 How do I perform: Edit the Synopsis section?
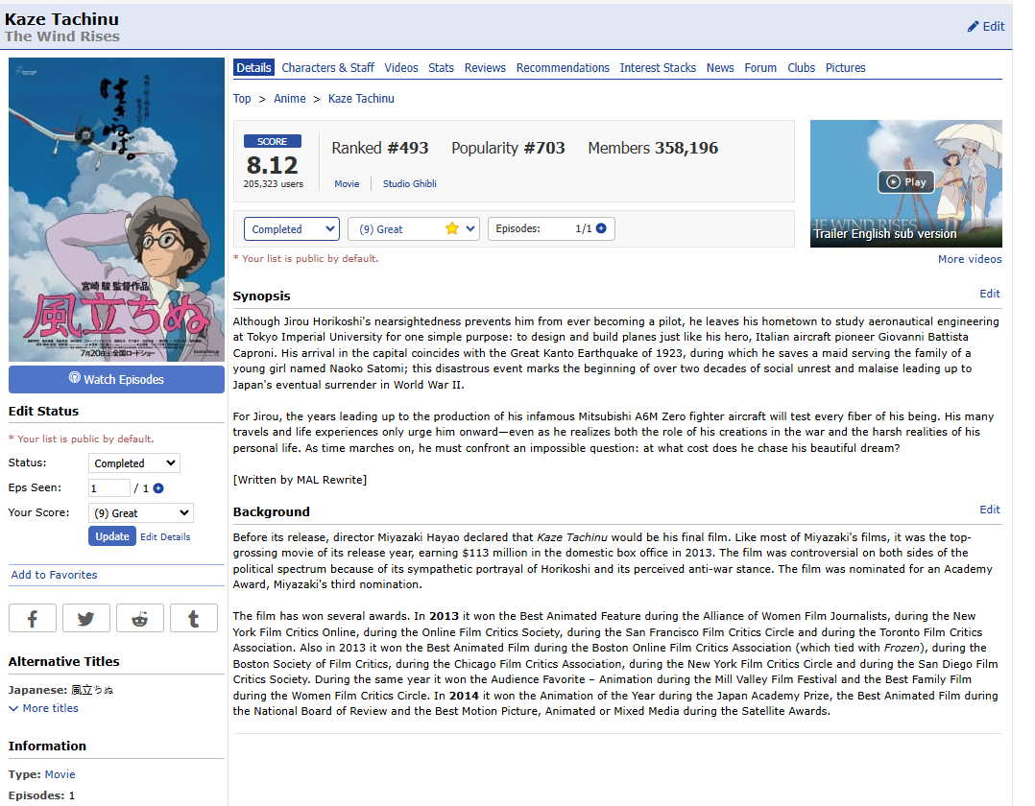[x=990, y=294]
